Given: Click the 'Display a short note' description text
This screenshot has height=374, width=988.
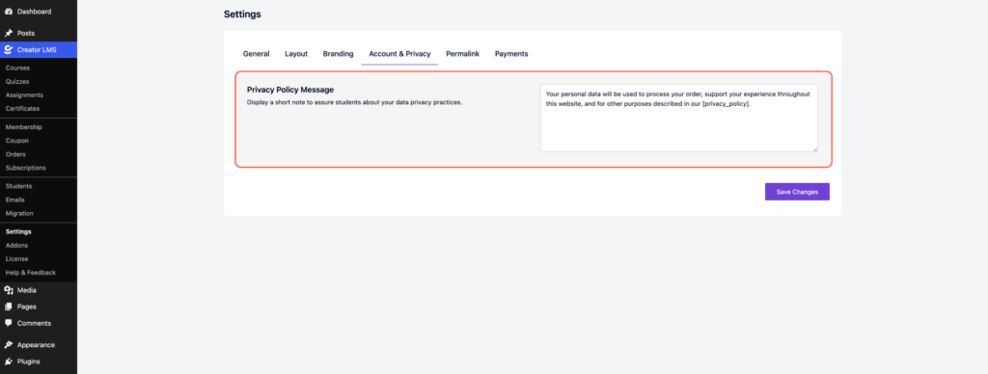Looking at the screenshot, I should [355, 102].
